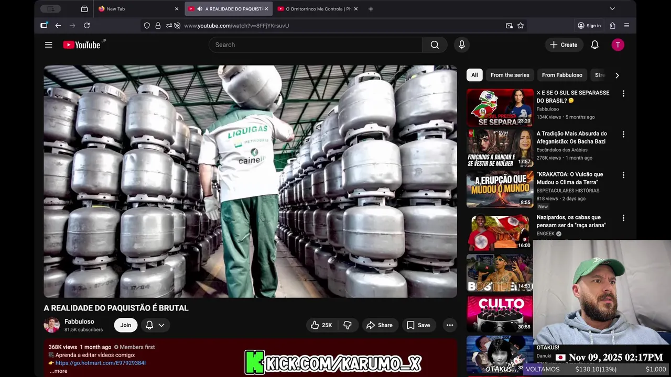Open the browser application menu
This screenshot has width=671, height=377.
click(626, 26)
